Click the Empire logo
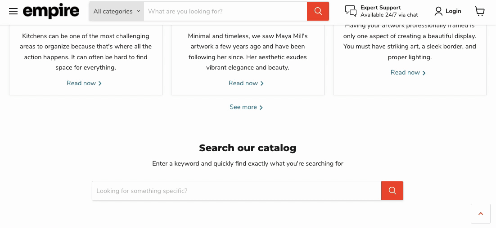This screenshot has width=496, height=228. (51, 11)
